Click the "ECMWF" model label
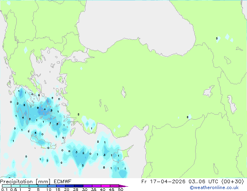Screen dimensions: 247x191 63,182
